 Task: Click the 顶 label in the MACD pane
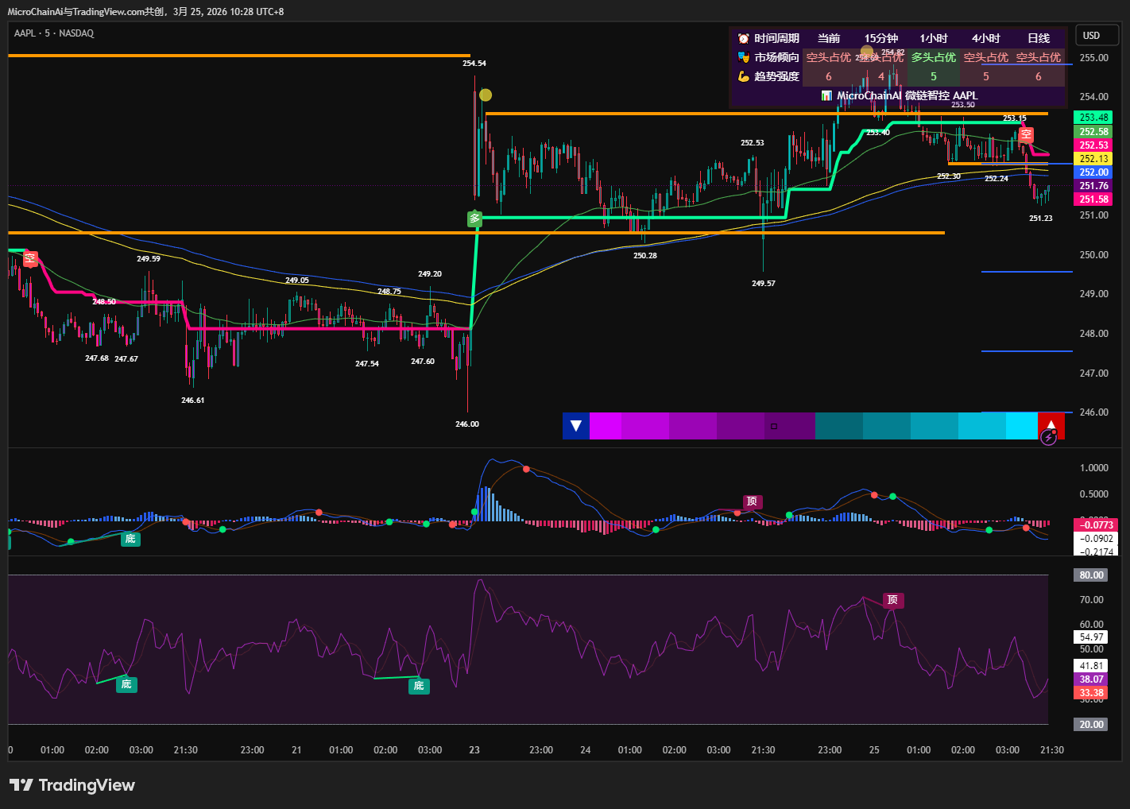click(x=752, y=501)
